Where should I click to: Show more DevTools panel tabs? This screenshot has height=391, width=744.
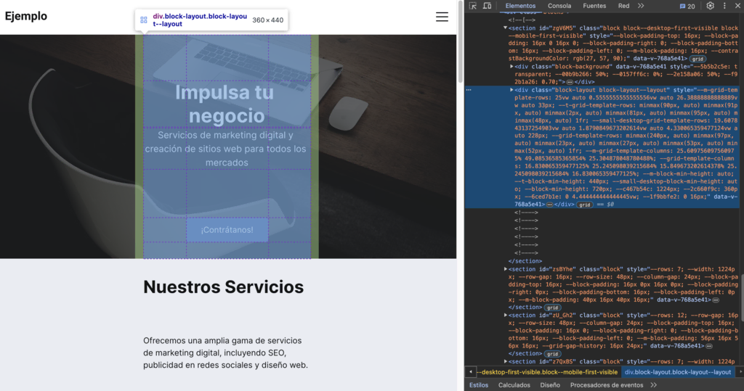(641, 6)
